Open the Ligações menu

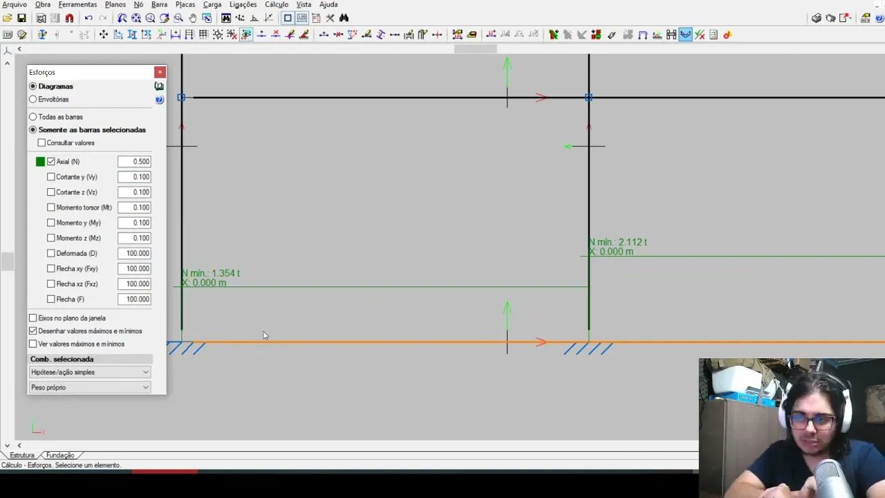point(243,5)
